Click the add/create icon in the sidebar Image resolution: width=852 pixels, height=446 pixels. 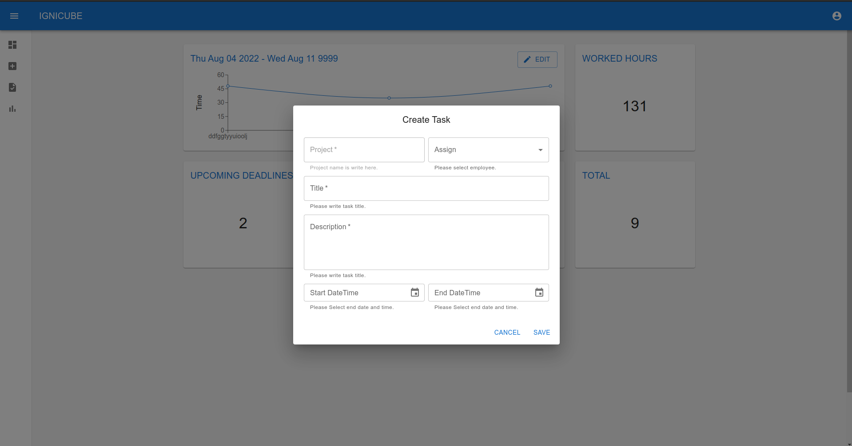(12, 66)
